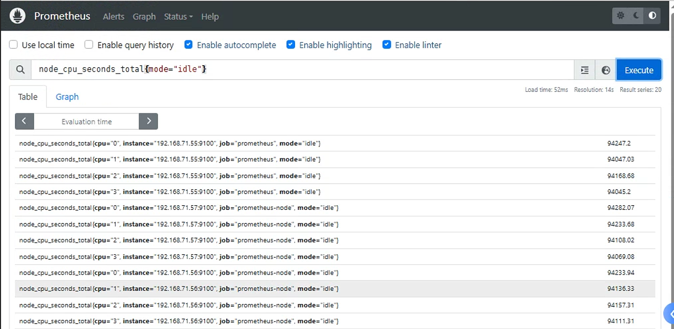Switch to light theme sun icon

tap(621, 16)
